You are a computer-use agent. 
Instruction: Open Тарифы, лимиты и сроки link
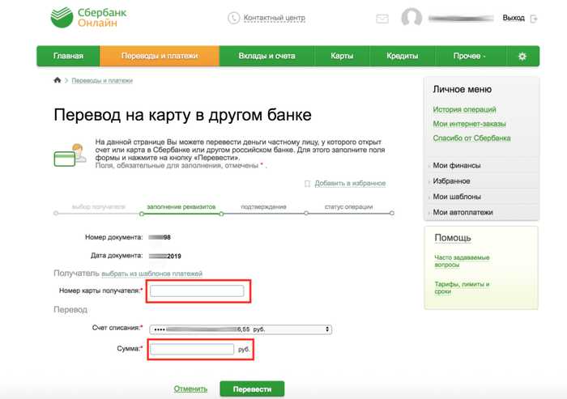click(462, 287)
